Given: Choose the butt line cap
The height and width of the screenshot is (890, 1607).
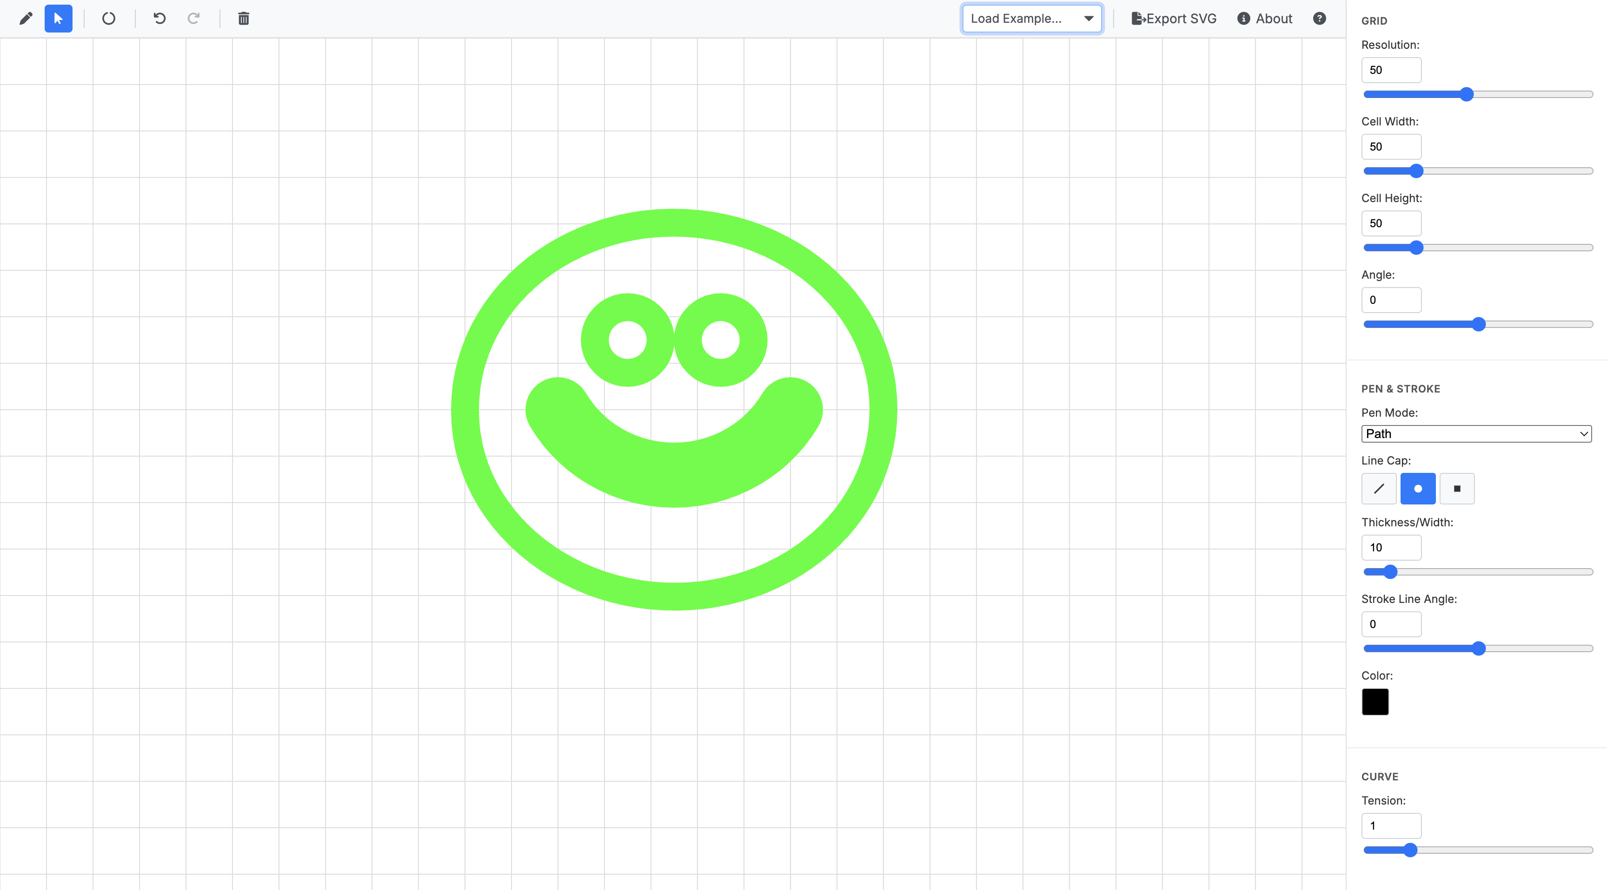Looking at the screenshot, I should tap(1379, 489).
